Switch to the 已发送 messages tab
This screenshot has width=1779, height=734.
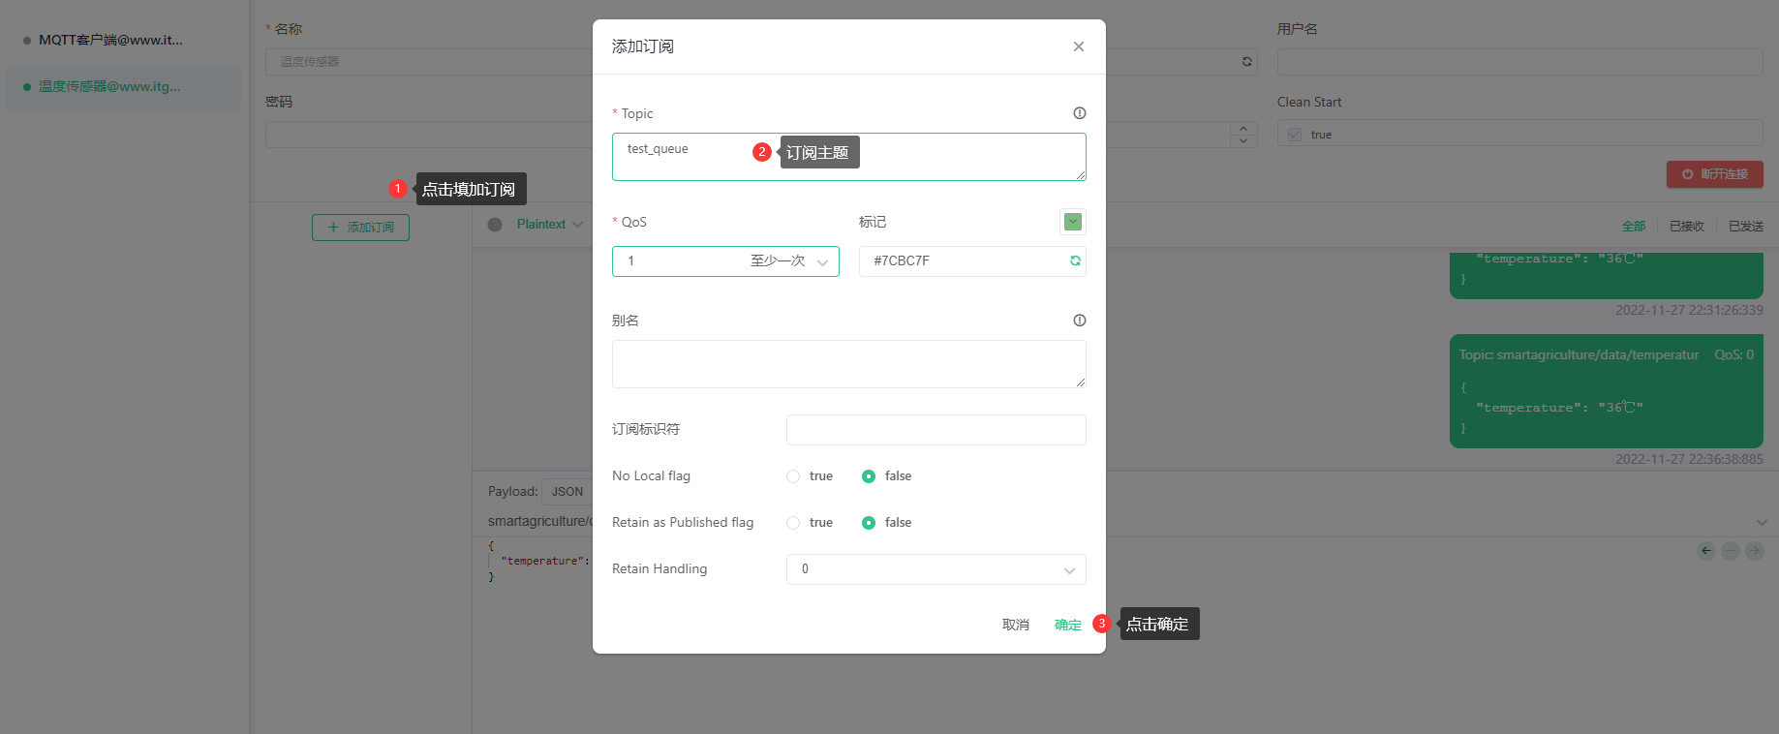pos(1745,226)
